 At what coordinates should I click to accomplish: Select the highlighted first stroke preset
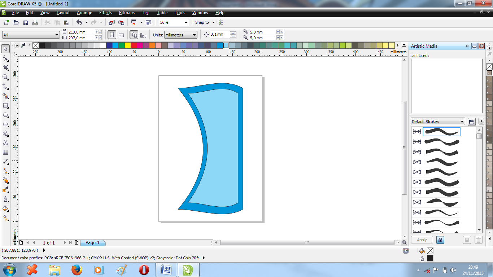(441, 132)
